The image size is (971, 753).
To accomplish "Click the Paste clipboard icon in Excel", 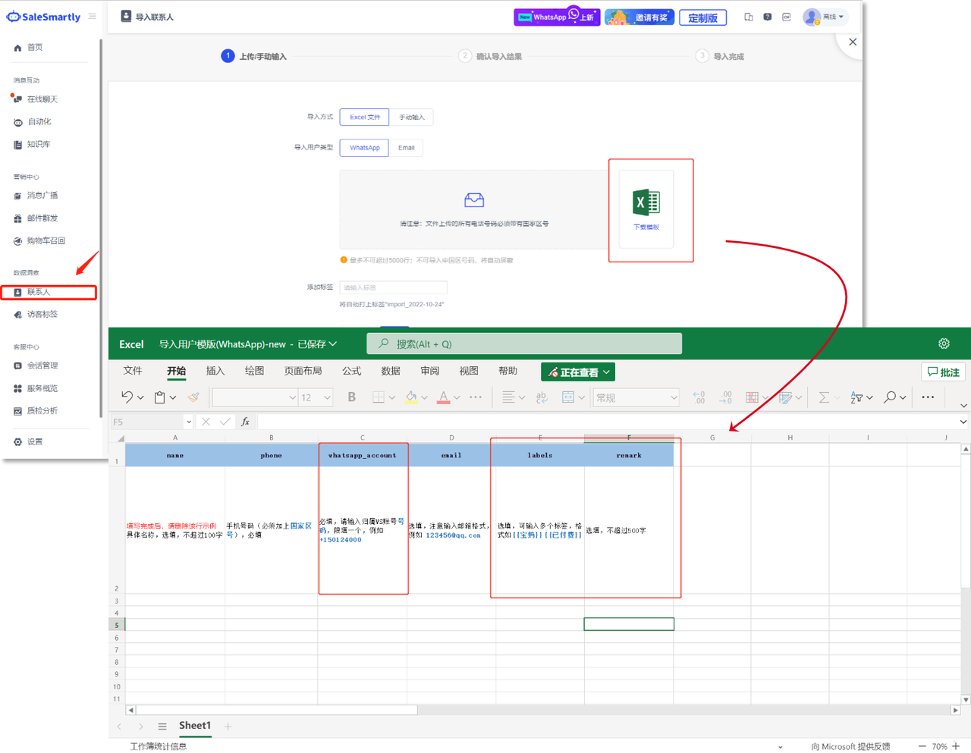I will [x=159, y=397].
